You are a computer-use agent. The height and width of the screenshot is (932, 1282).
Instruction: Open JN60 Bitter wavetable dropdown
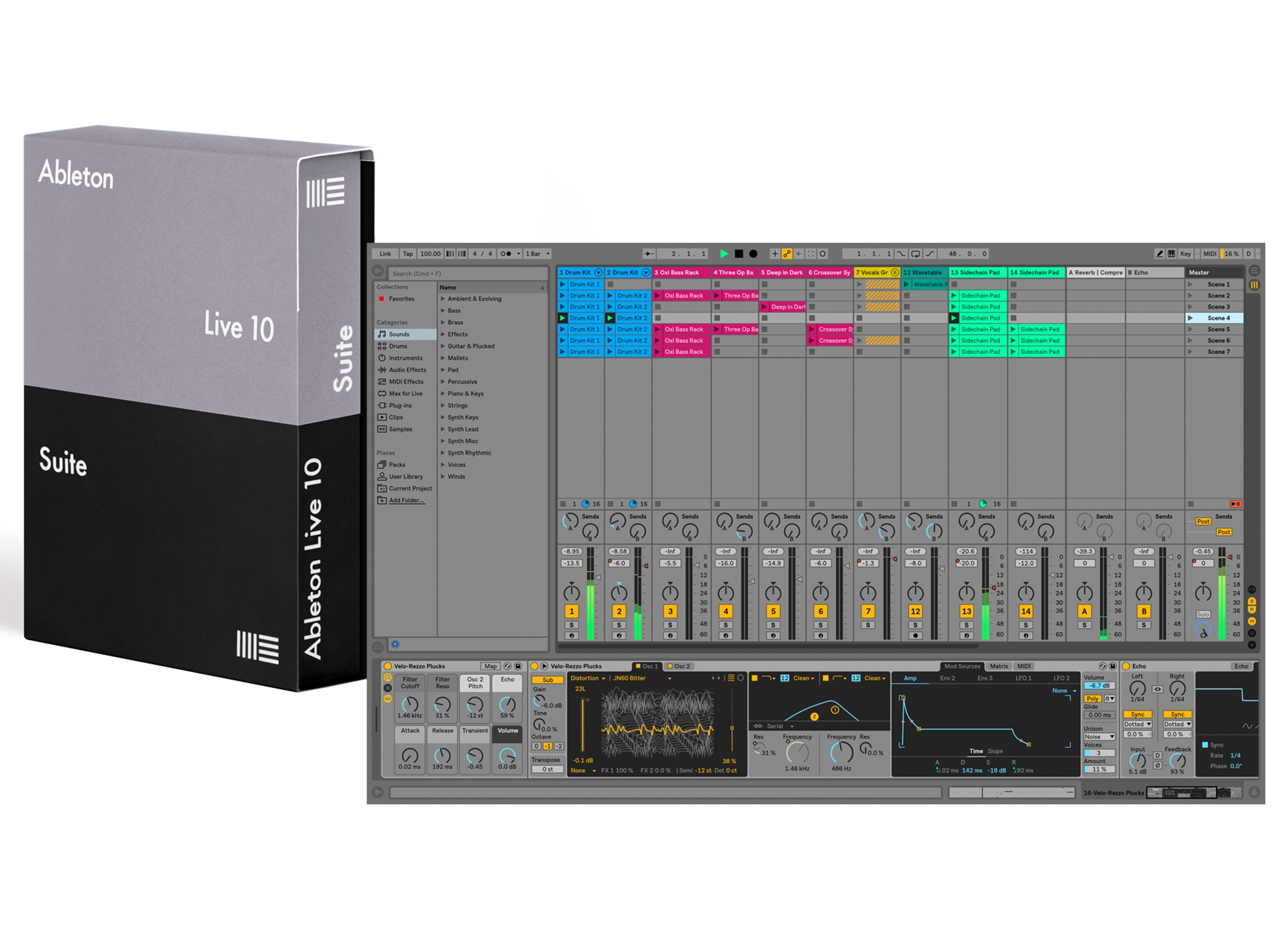pos(642,678)
